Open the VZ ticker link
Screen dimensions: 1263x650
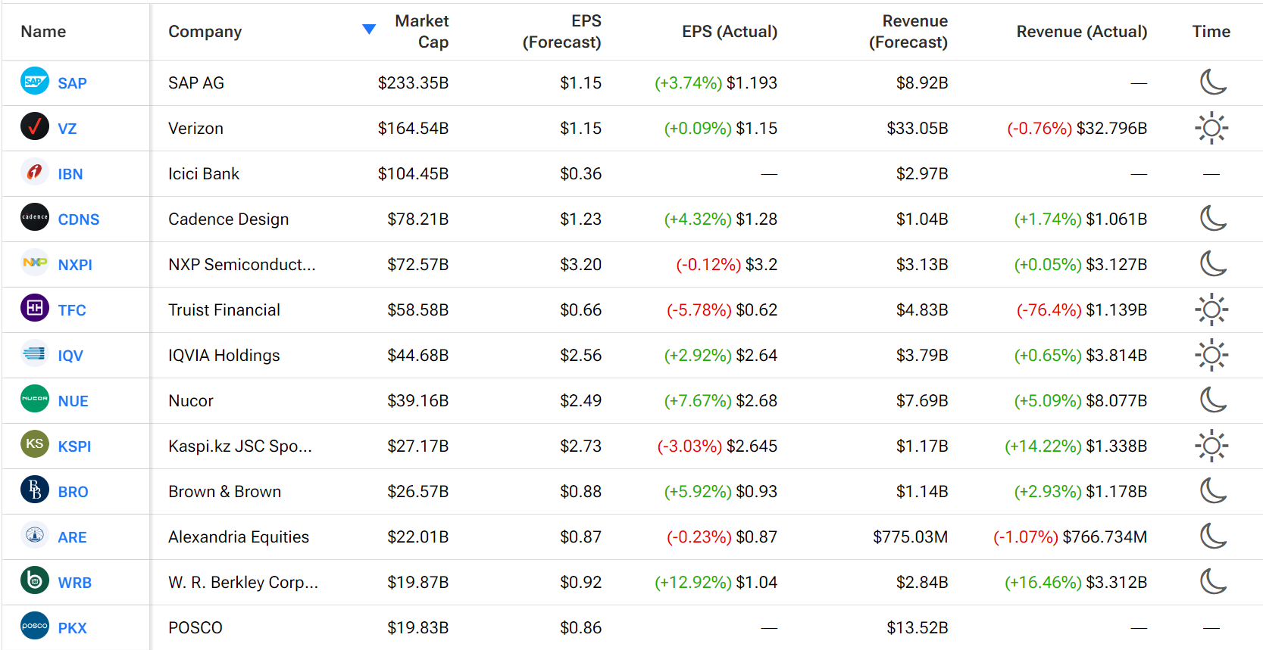pyautogui.click(x=67, y=129)
